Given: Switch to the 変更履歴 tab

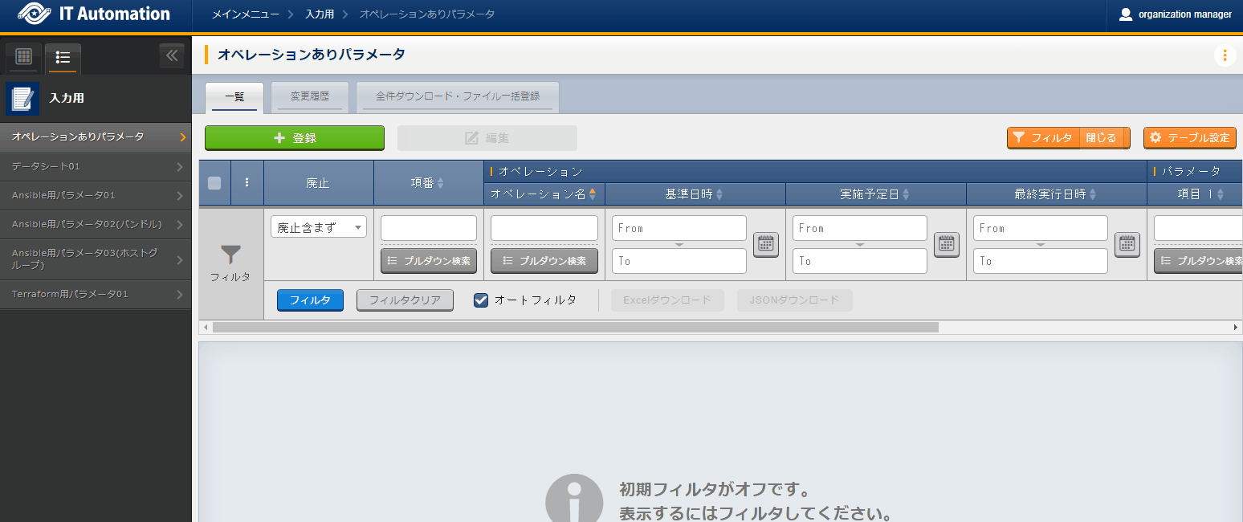Looking at the screenshot, I should pos(310,96).
